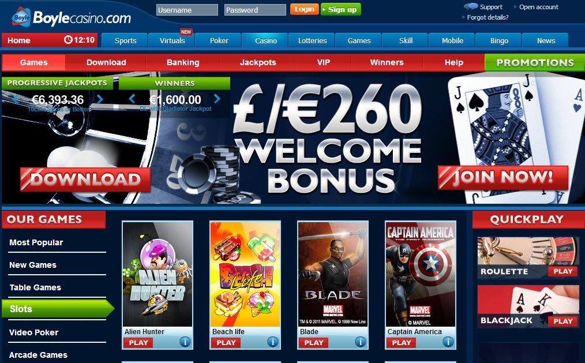Show info icon for Beach life
This screenshot has width=585, height=363.
click(x=273, y=342)
